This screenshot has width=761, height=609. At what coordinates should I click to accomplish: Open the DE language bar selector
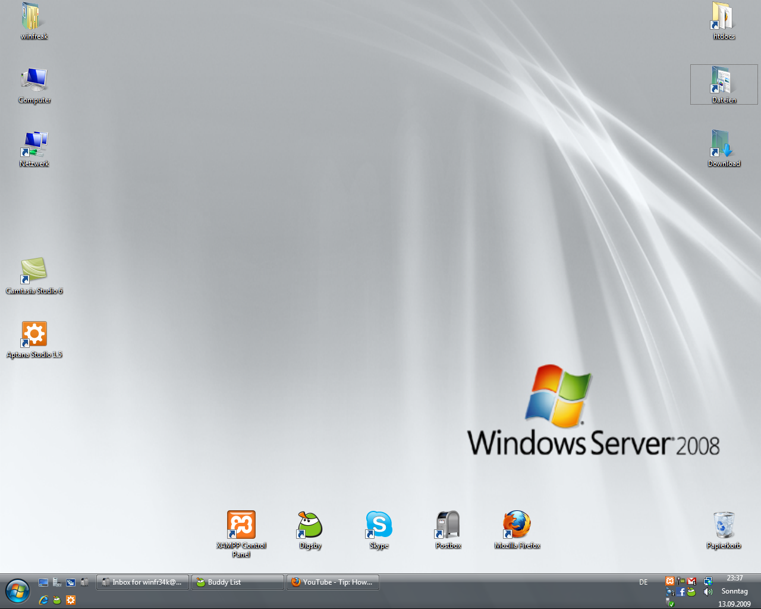point(643,582)
